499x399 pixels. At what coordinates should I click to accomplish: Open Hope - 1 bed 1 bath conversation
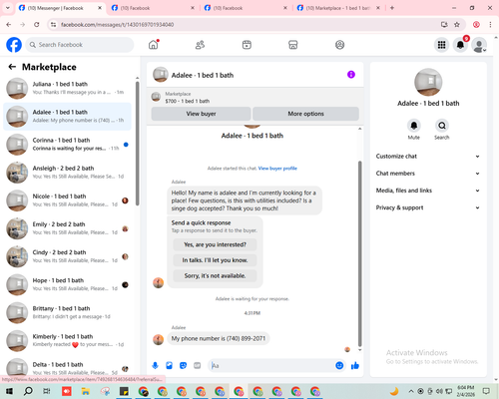pos(68,284)
